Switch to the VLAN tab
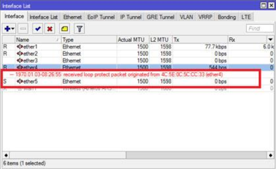The image size is (276, 169). (x=187, y=17)
